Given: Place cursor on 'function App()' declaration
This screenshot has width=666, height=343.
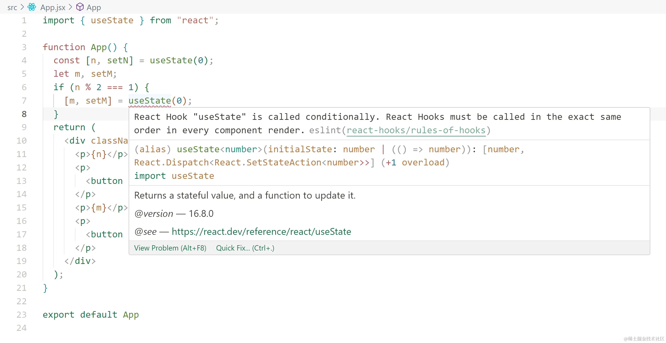Looking at the screenshot, I should click(x=80, y=47).
